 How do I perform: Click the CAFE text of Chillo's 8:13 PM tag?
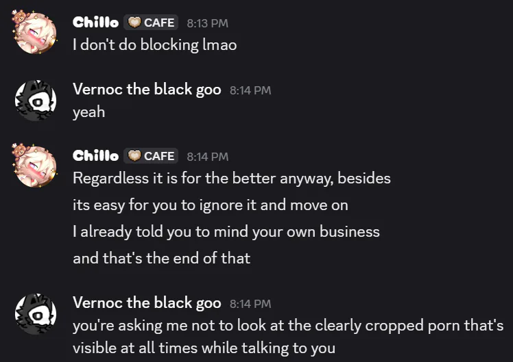tap(158, 23)
